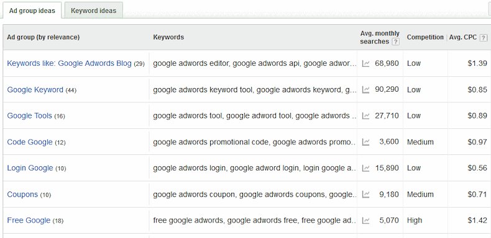The image size is (491, 238).
Task: Select keywords text starting 'google adwords coupon'
Action: pos(255,194)
